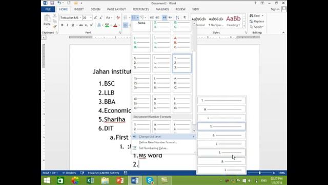Apply the No Spacing style
The height and width of the screenshot is (185, 328).
(216, 21)
